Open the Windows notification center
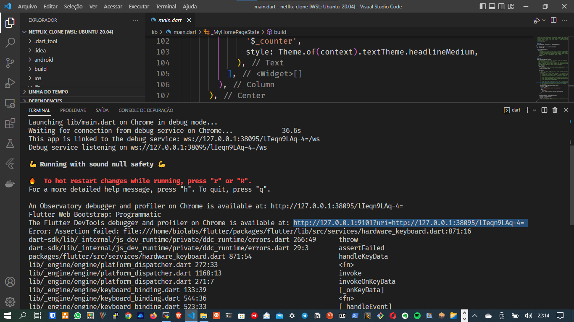 point(560,315)
